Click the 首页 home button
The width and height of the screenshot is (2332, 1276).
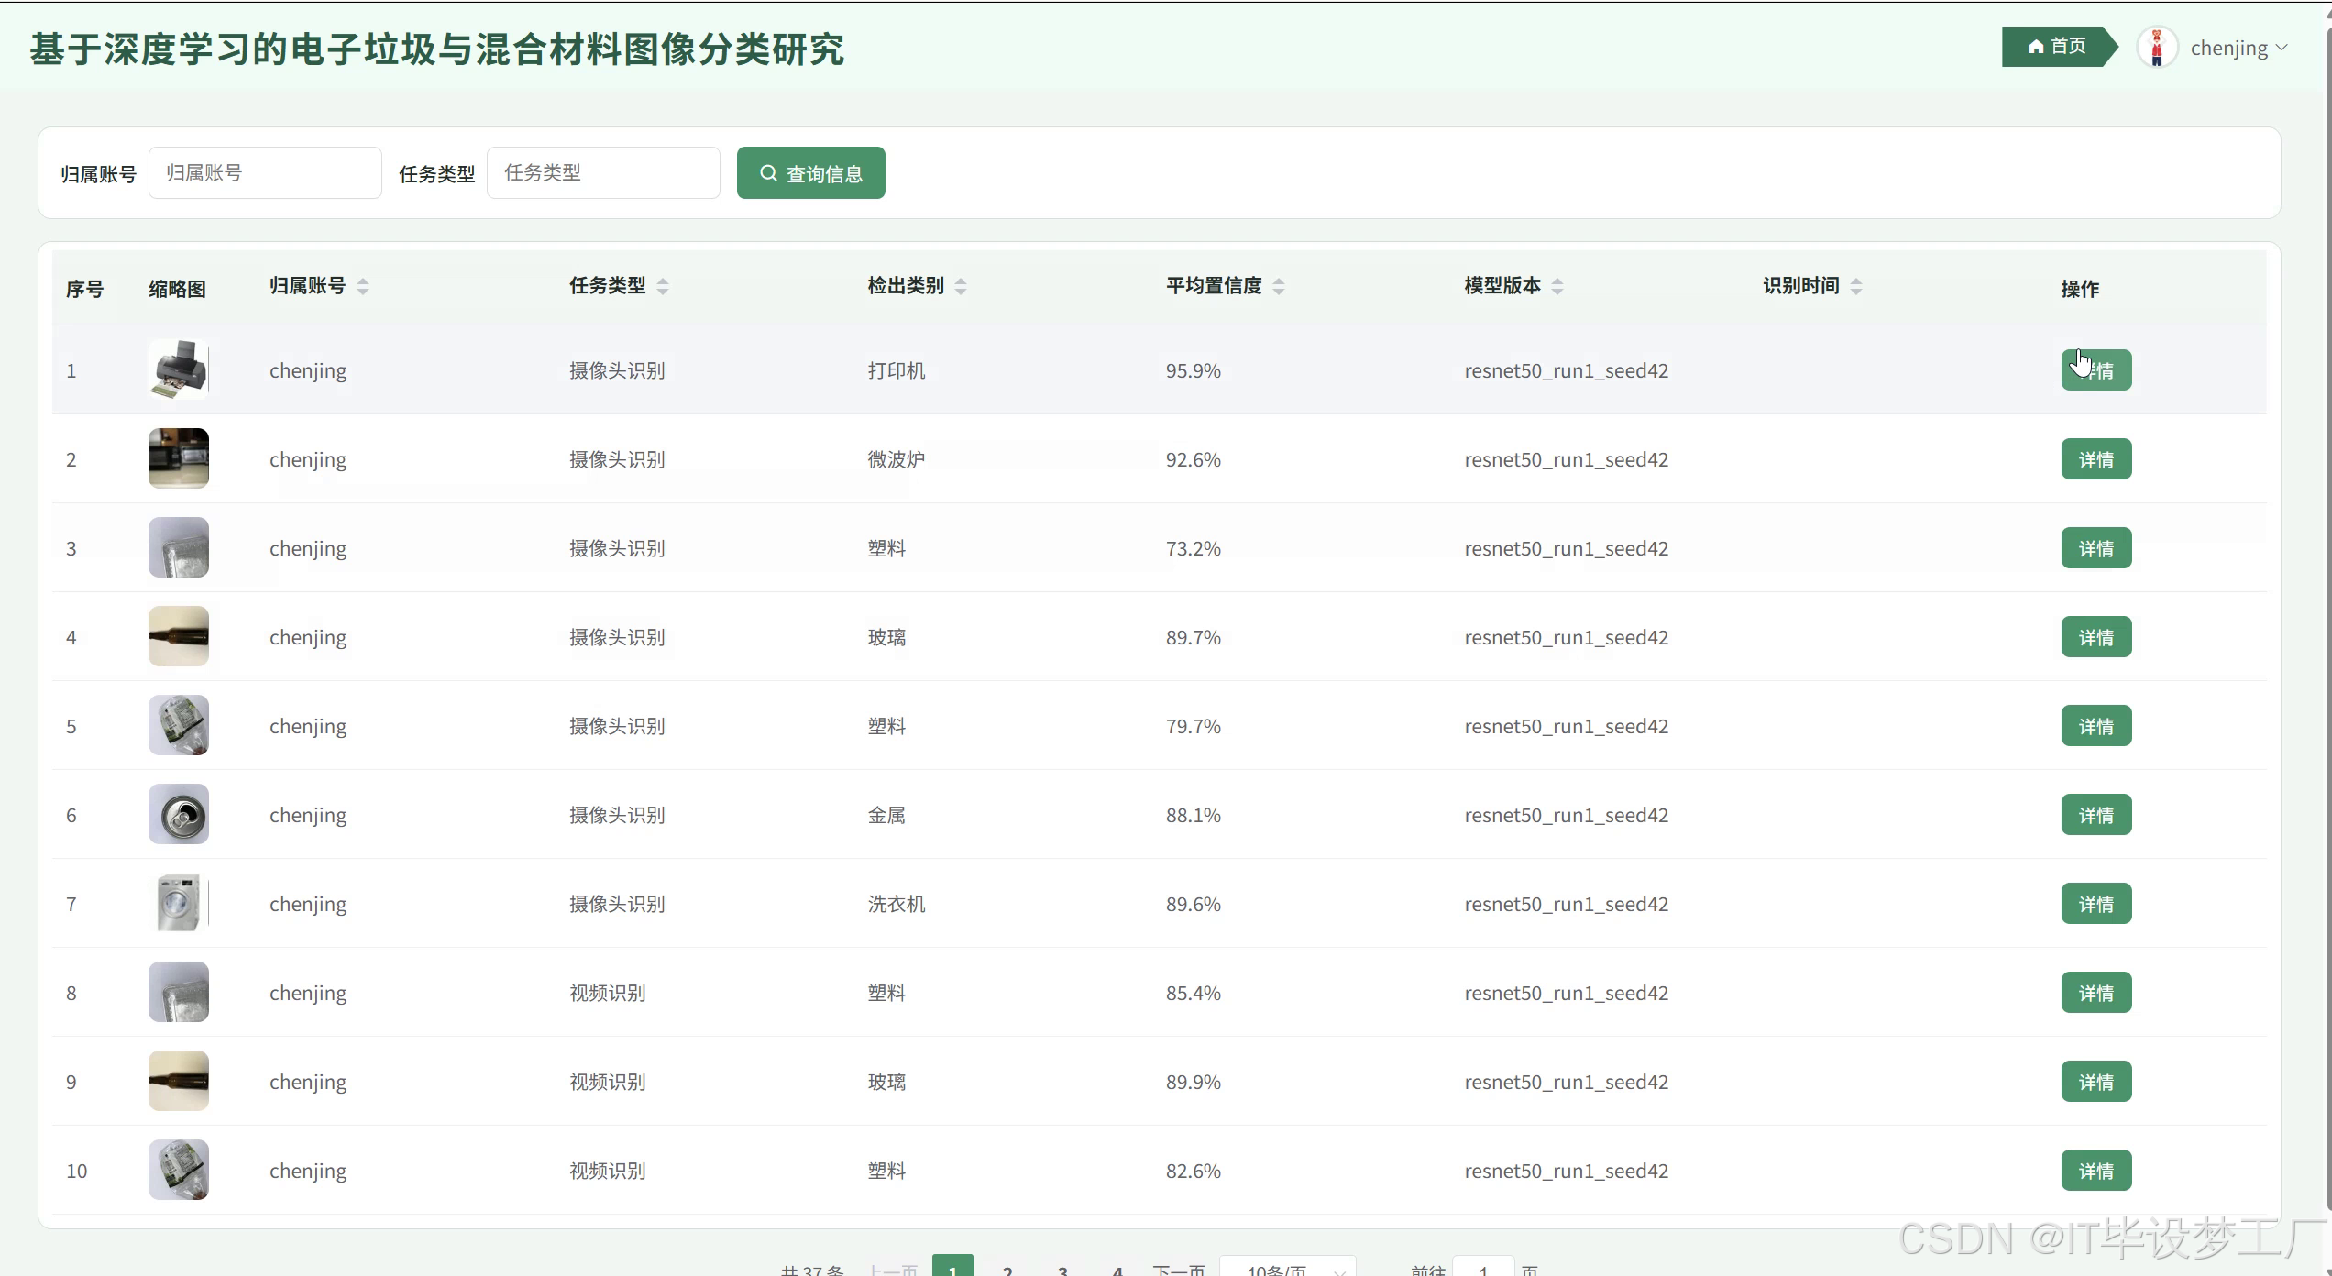click(x=2057, y=47)
